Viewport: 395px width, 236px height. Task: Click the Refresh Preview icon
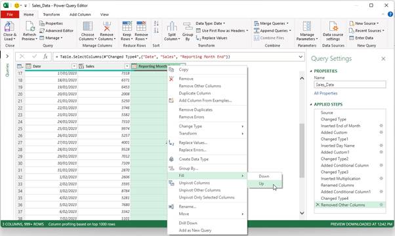tap(30, 27)
